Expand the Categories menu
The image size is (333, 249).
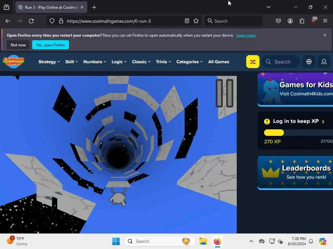point(190,62)
